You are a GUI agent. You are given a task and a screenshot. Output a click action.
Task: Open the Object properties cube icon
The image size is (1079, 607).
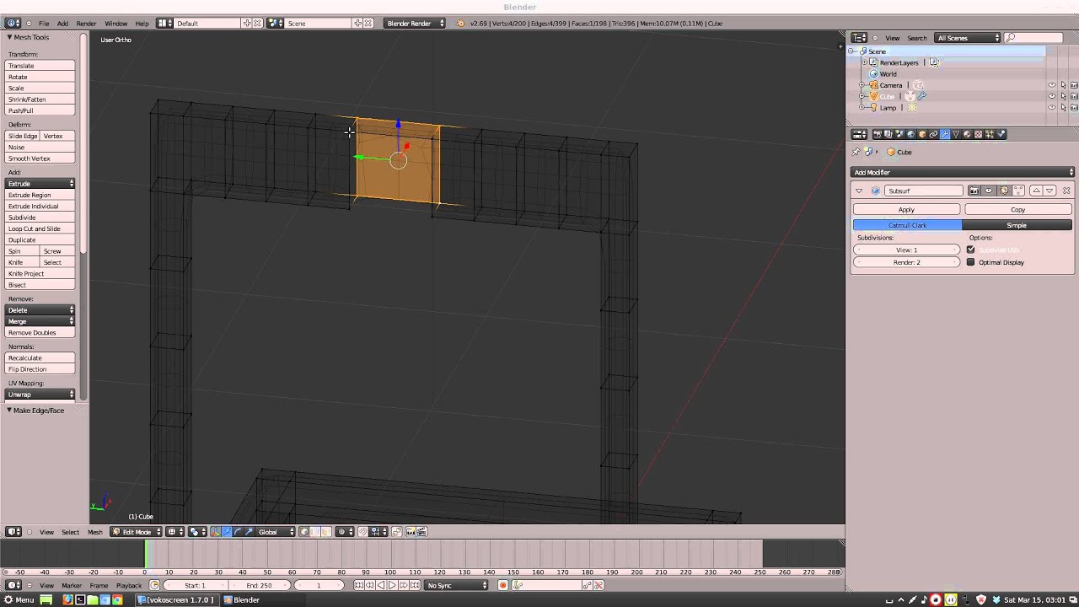922,134
